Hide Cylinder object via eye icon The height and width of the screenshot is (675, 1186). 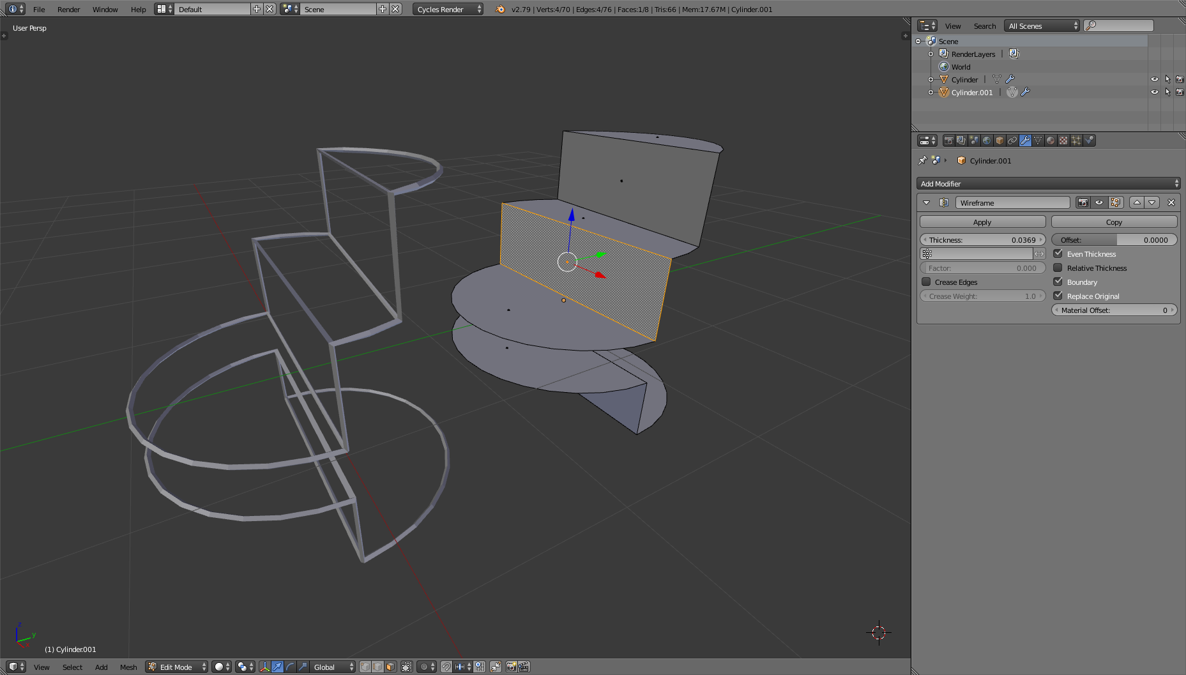click(x=1155, y=79)
